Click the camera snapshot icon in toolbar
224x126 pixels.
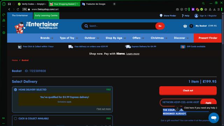[177, 9]
